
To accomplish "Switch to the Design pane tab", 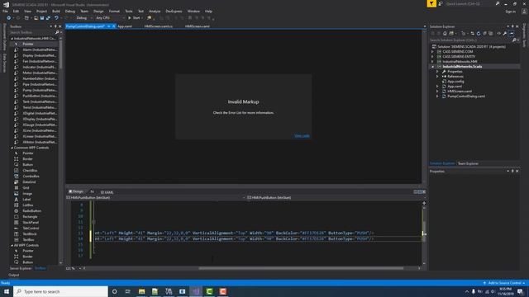I will coord(76,191).
